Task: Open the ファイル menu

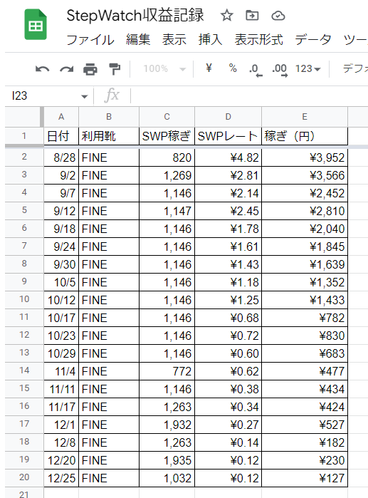Action: pos(90,40)
